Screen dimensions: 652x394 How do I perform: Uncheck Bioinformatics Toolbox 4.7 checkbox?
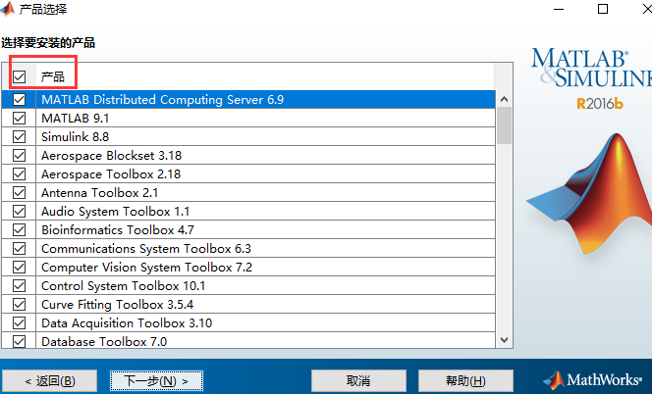[19, 230]
